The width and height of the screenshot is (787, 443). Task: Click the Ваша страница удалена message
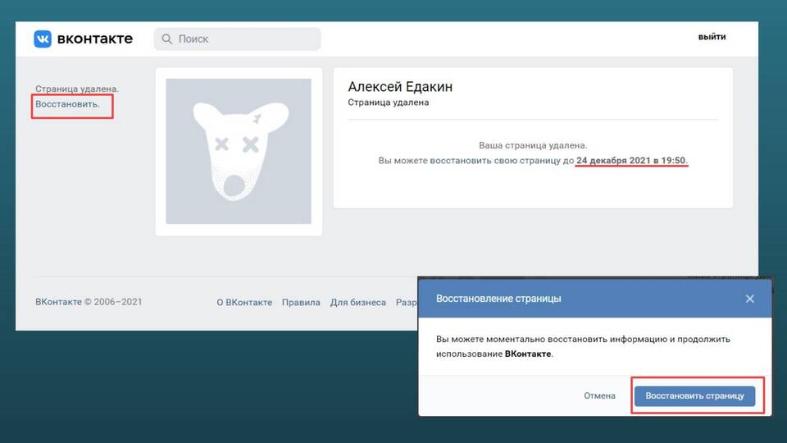(x=533, y=144)
